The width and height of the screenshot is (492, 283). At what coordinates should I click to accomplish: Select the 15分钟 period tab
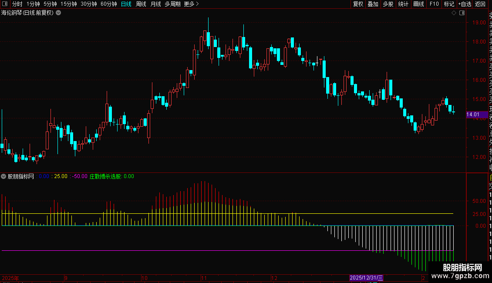tap(69, 4)
